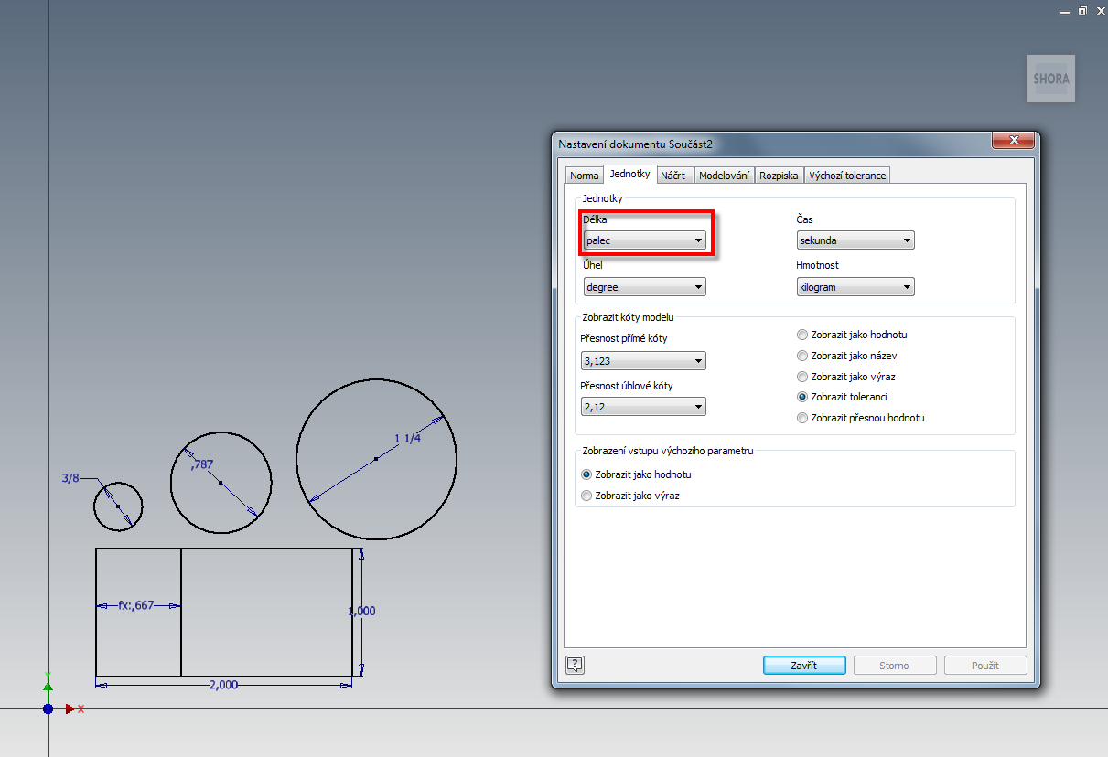Click the restore window icon
The image size is (1108, 757).
pyautogui.click(x=1082, y=11)
